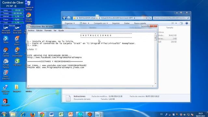This screenshot has width=208, height=117.
Task: Open Excel from the taskbar
Action: (61, 114)
